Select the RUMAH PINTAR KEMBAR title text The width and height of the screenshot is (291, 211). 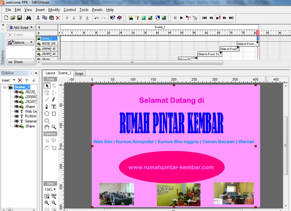171,123
